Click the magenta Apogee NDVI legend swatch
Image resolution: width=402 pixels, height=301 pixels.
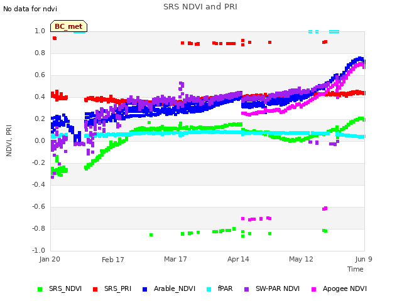point(313,289)
